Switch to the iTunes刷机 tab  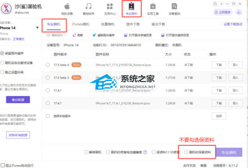coord(81,24)
